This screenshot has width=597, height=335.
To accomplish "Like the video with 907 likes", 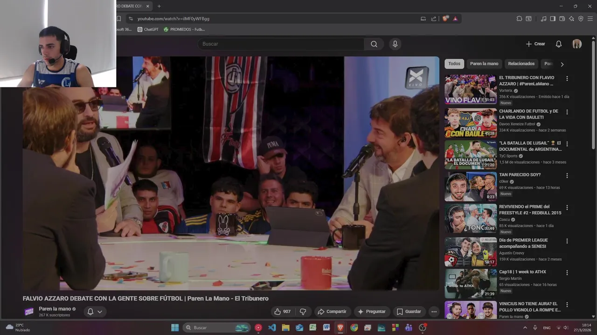I will (x=283, y=311).
